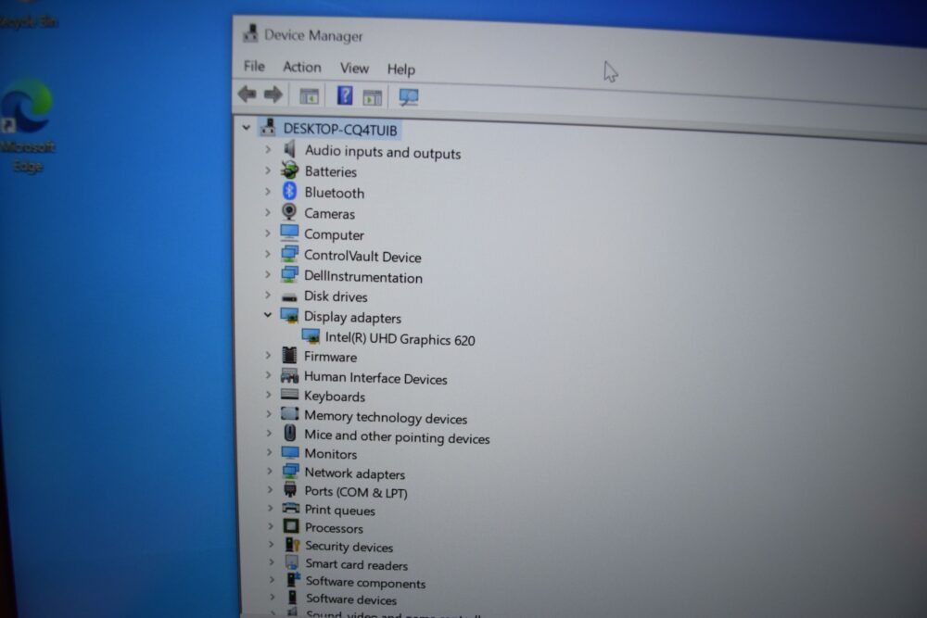Open the blue Help question-mark toolbar icon
Viewport: 927px width, 618px height.
click(x=345, y=95)
